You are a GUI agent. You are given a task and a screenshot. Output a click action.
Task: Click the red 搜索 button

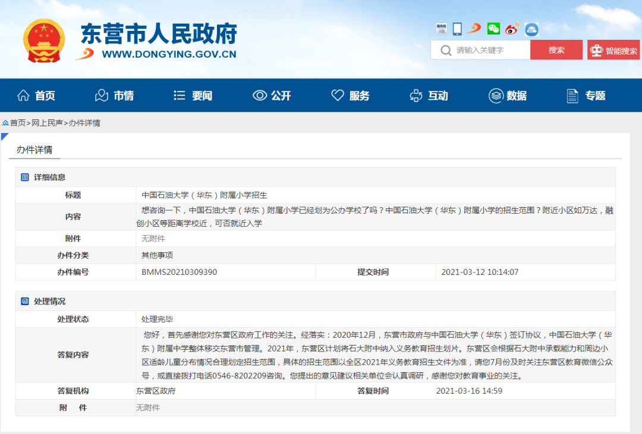(556, 50)
